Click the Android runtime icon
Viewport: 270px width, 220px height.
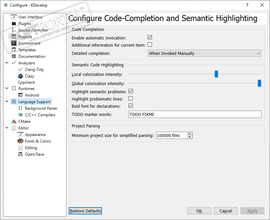pos(20,95)
